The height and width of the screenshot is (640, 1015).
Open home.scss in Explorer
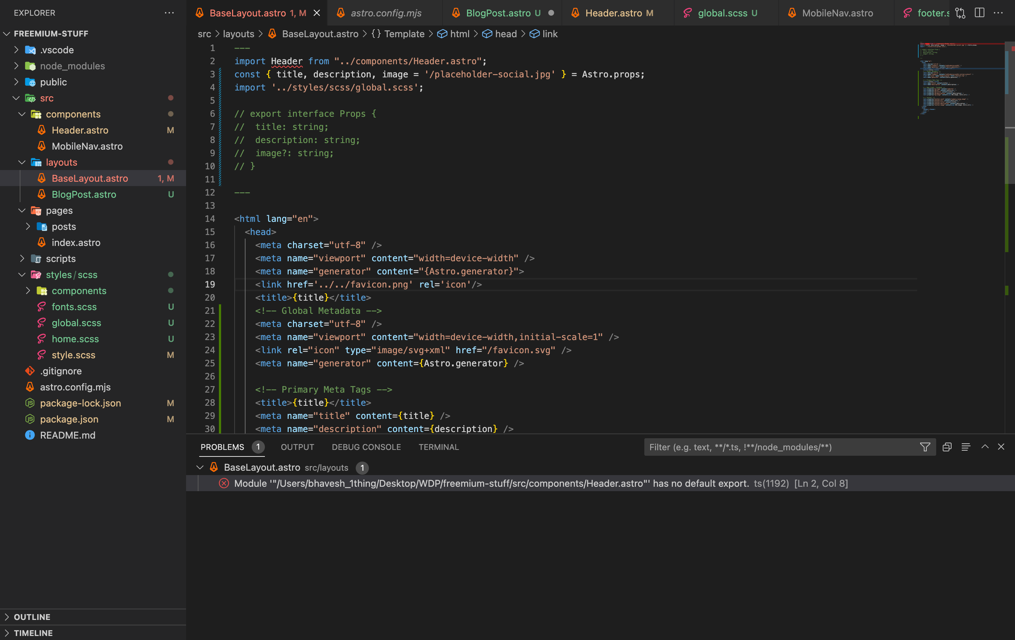tap(93, 339)
